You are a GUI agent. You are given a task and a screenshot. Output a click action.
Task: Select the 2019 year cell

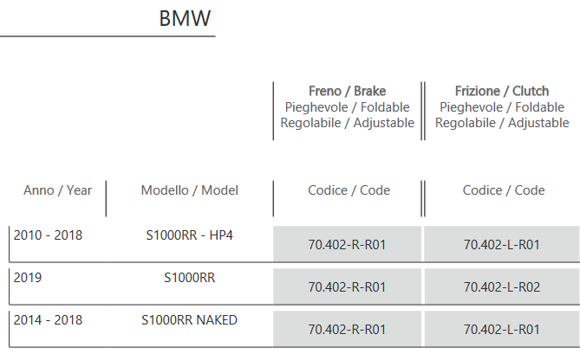[28, 278]
